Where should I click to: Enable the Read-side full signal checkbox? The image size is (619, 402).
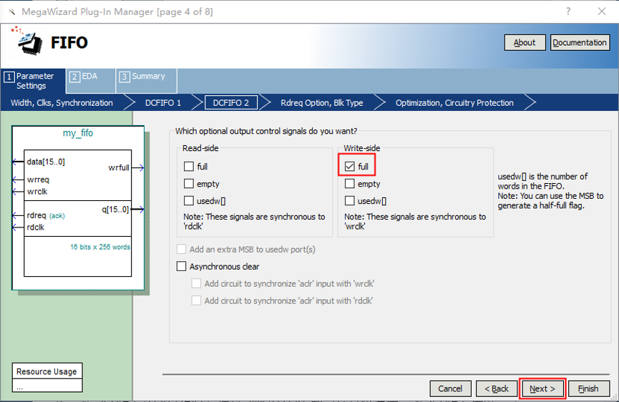189,167
